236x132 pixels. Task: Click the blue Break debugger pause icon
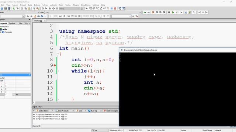[x=111, y=8]
